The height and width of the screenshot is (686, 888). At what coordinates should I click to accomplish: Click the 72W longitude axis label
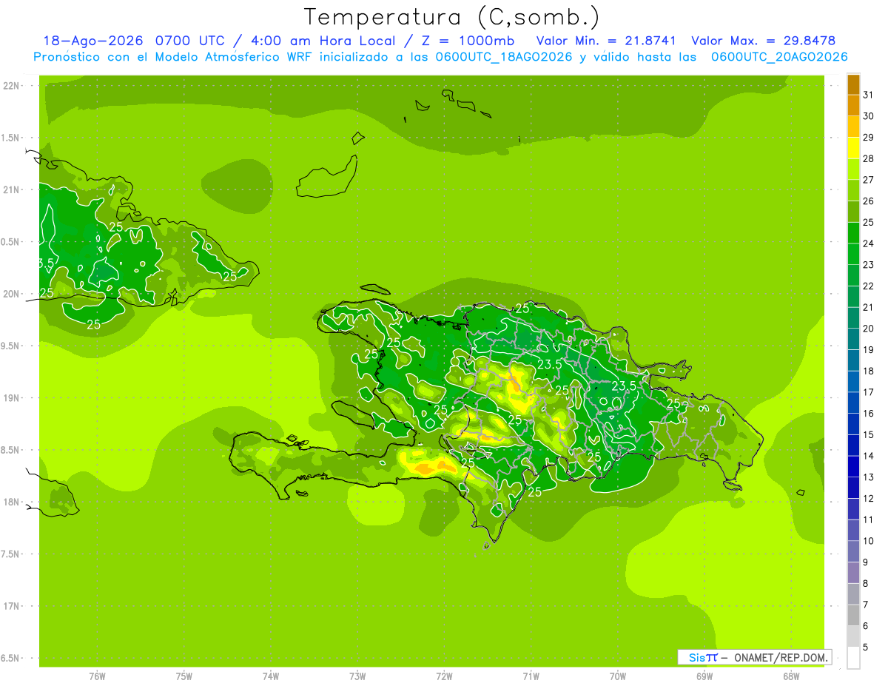point(444,676)
